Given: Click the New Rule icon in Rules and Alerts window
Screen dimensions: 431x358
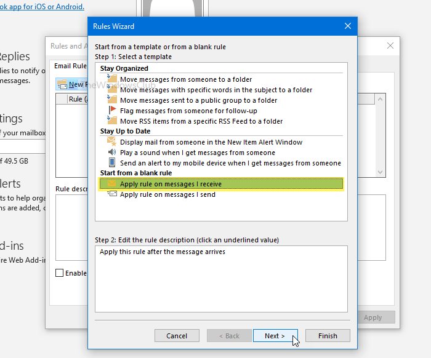Looking at the screenshot, I should (x=62, y=84).
